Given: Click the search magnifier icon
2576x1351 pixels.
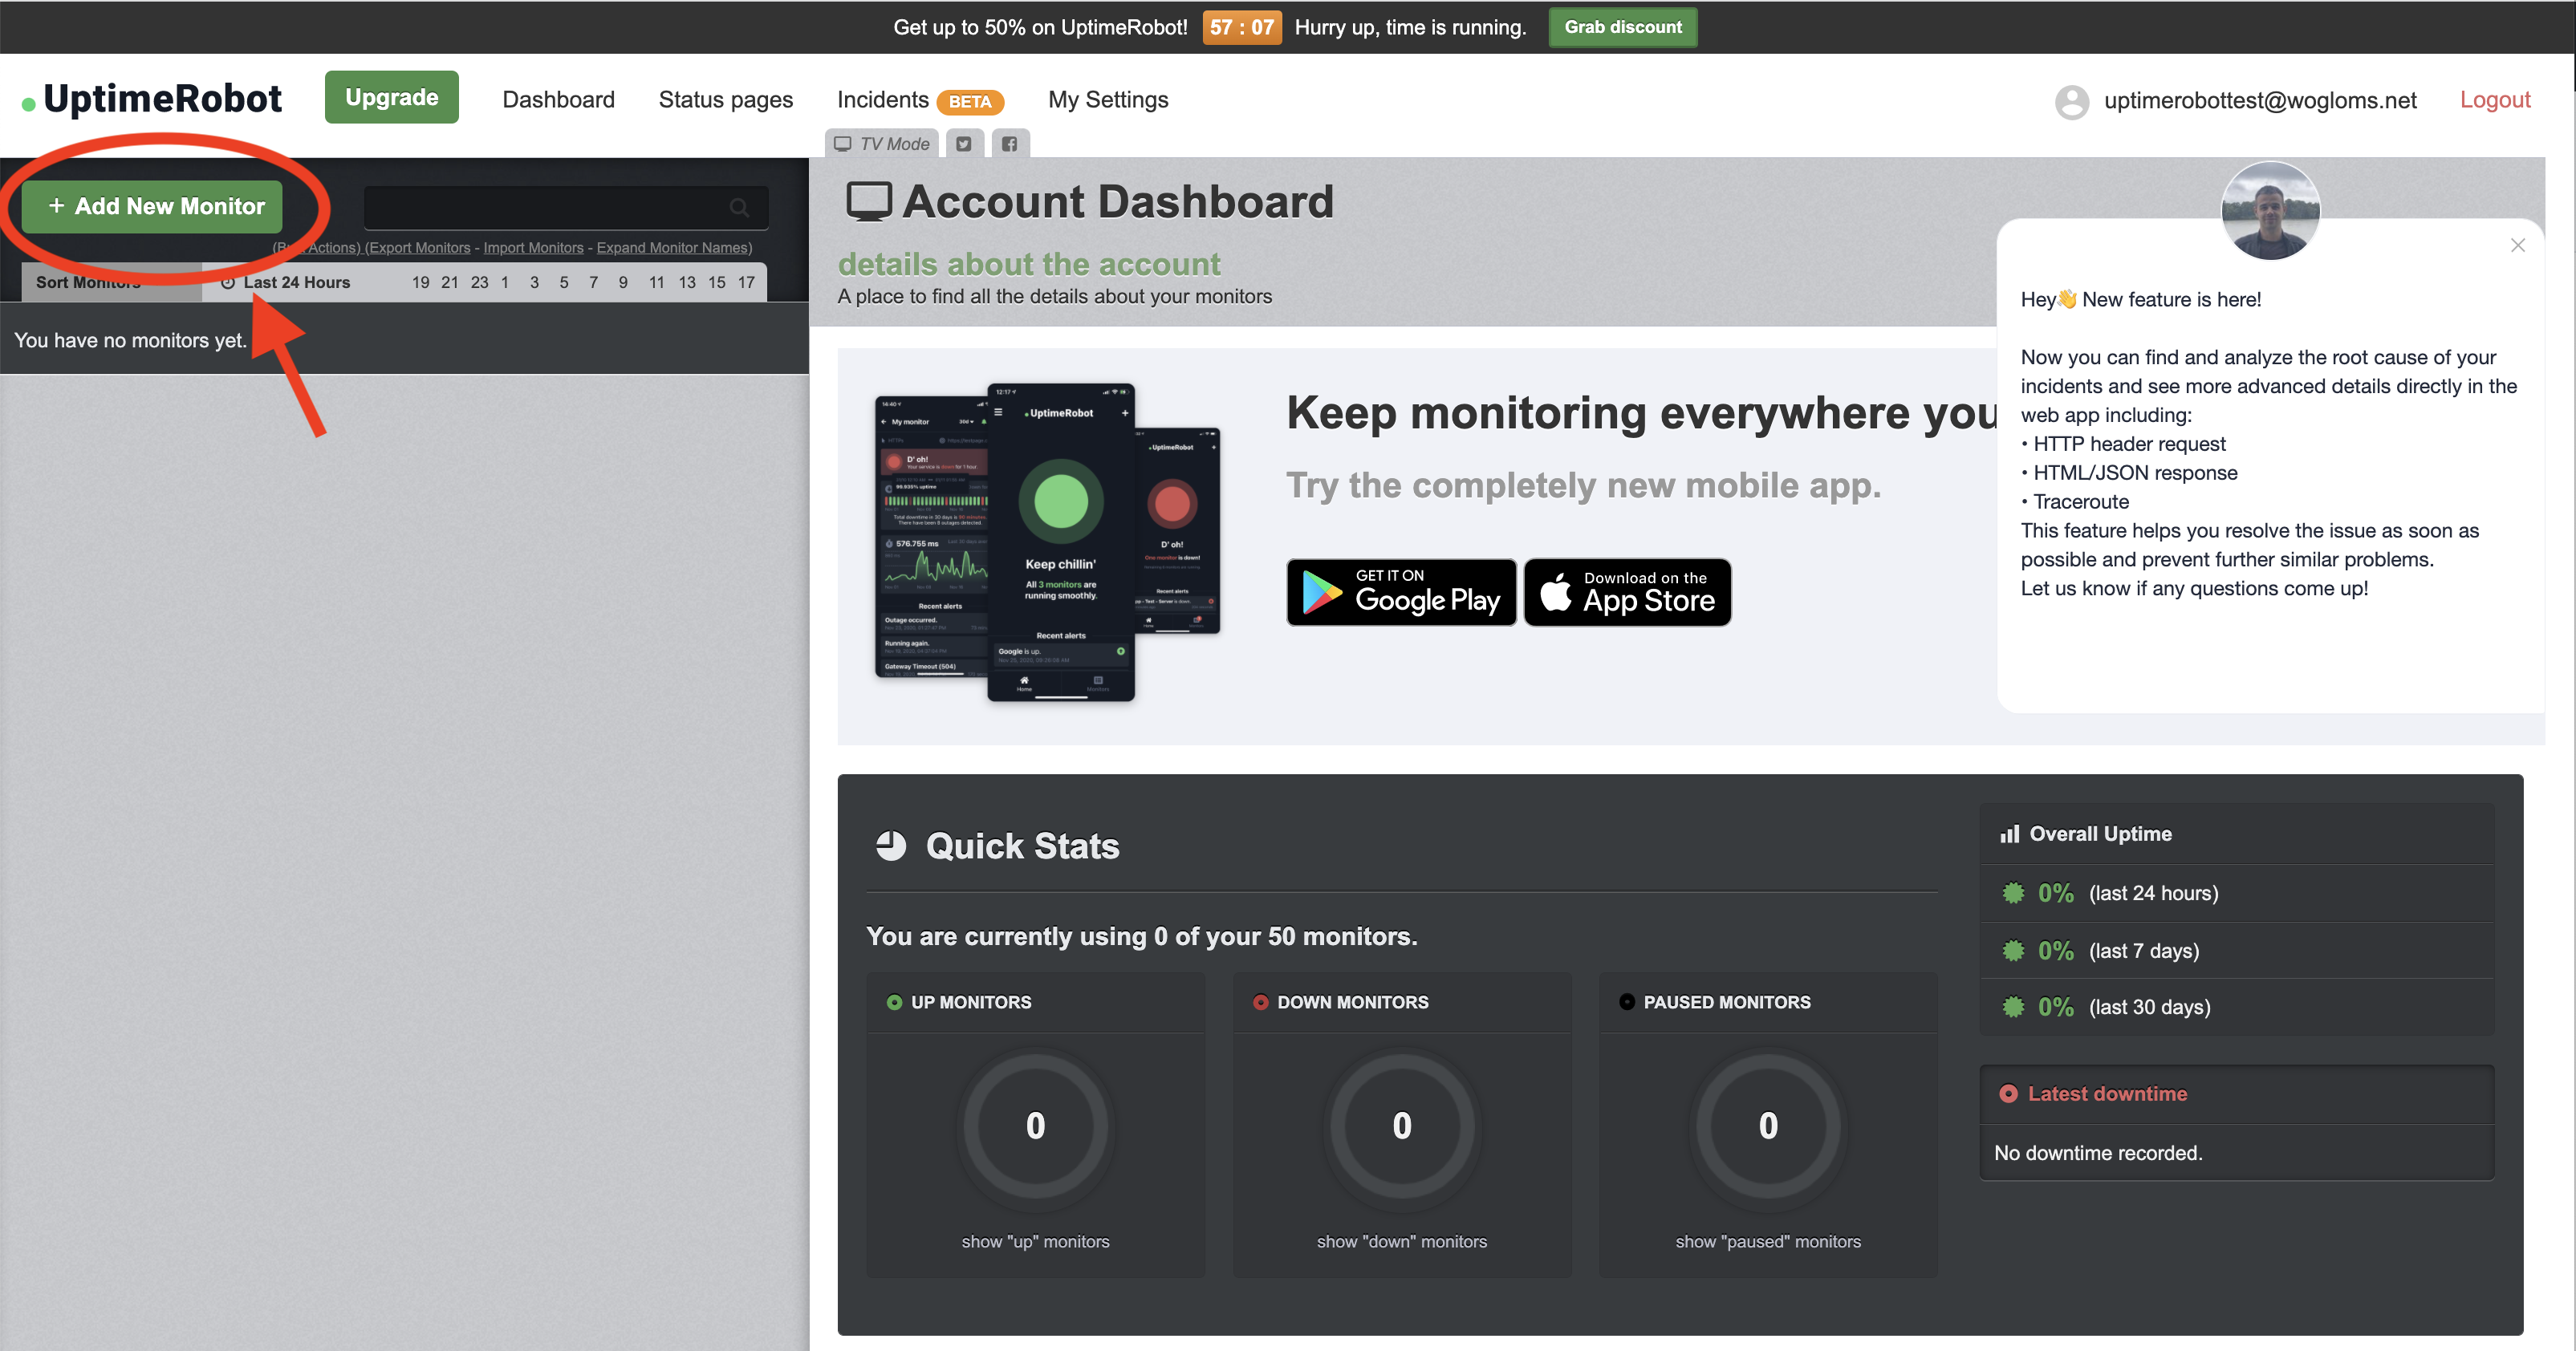Looking at the screenshot, I should (x=739, y=207).
